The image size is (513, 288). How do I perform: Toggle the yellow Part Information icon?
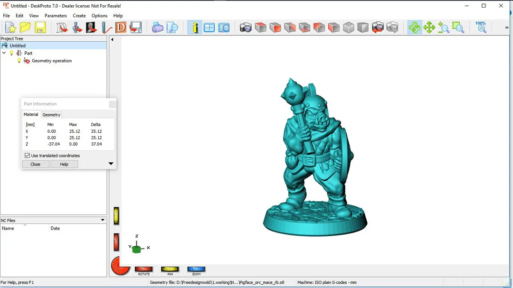pos(194,28)
